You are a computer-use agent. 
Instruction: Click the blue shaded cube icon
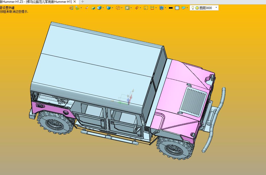tap(99, 8)
